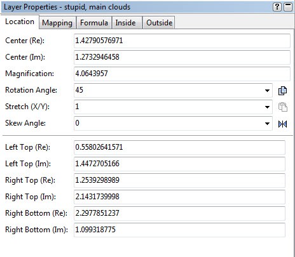Viewport: 295px width, 257px height.
Task: Edit the Center (Re) field
Action: tap(182, 41)
